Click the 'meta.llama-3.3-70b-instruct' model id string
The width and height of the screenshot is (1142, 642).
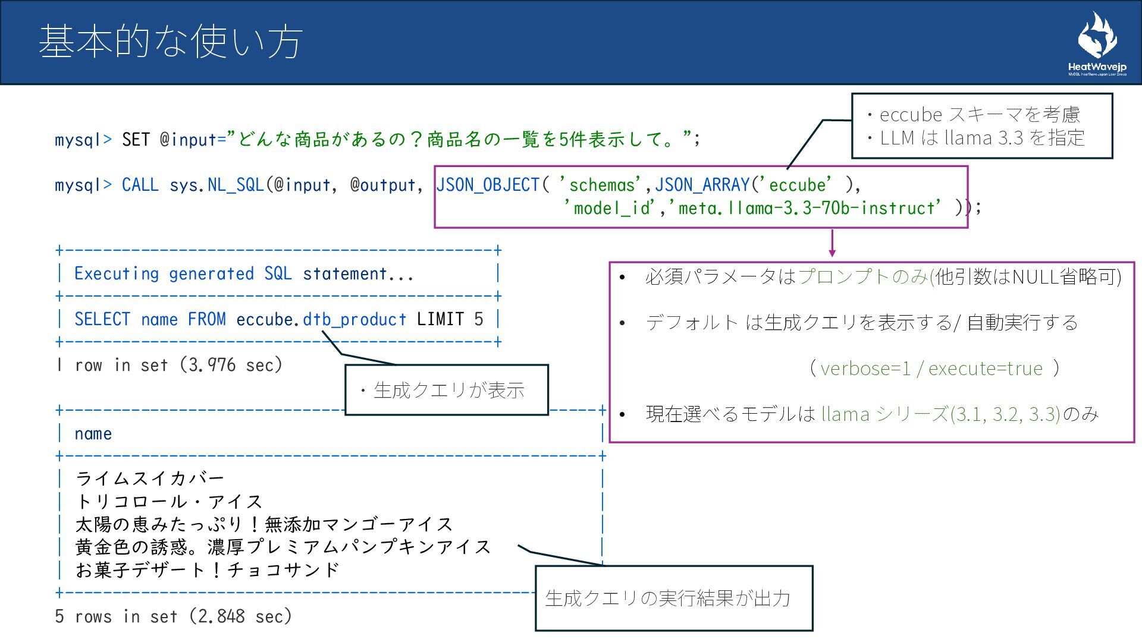click(810, 208)
